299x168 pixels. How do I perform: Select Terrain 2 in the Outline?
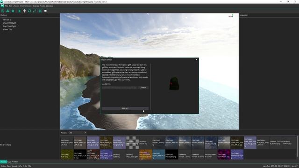[x=7, y=20]
